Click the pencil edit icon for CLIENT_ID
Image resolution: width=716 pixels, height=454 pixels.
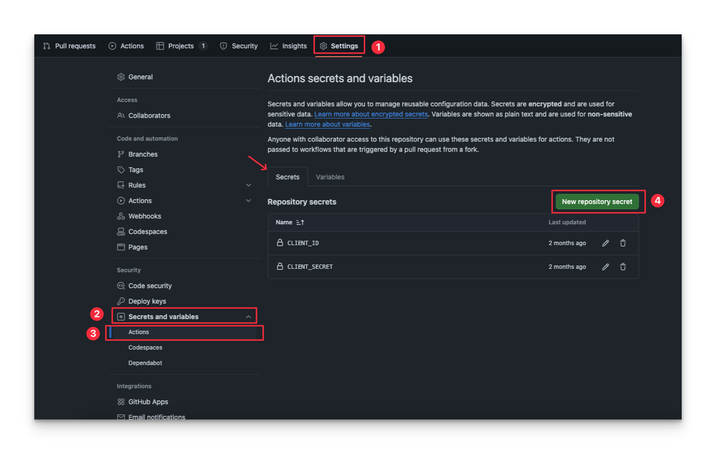point(605,243)
